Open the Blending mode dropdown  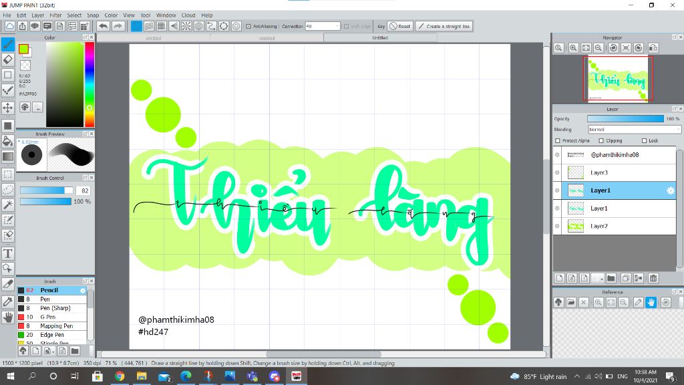635,130
